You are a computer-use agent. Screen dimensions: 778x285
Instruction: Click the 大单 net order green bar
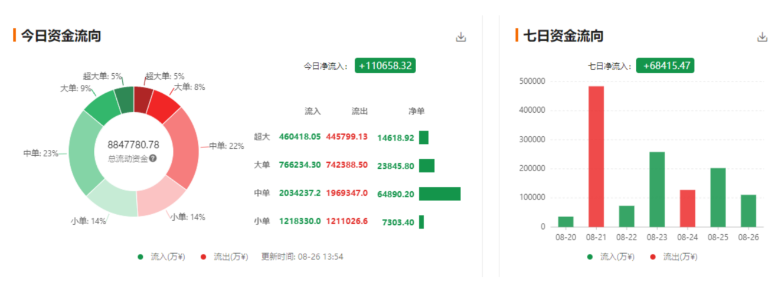tap(427, 166)
